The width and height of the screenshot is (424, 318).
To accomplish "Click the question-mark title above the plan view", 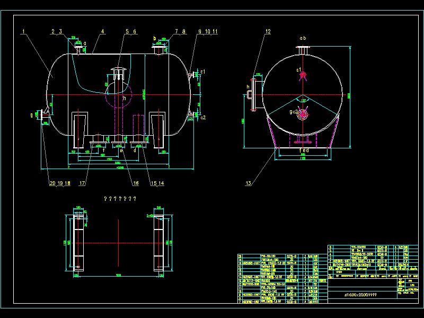I will [x=120, y=199].
